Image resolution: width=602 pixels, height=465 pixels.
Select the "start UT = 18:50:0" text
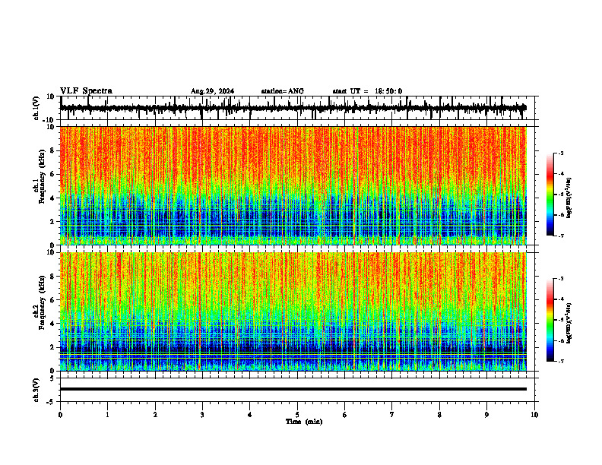point(367,91)
